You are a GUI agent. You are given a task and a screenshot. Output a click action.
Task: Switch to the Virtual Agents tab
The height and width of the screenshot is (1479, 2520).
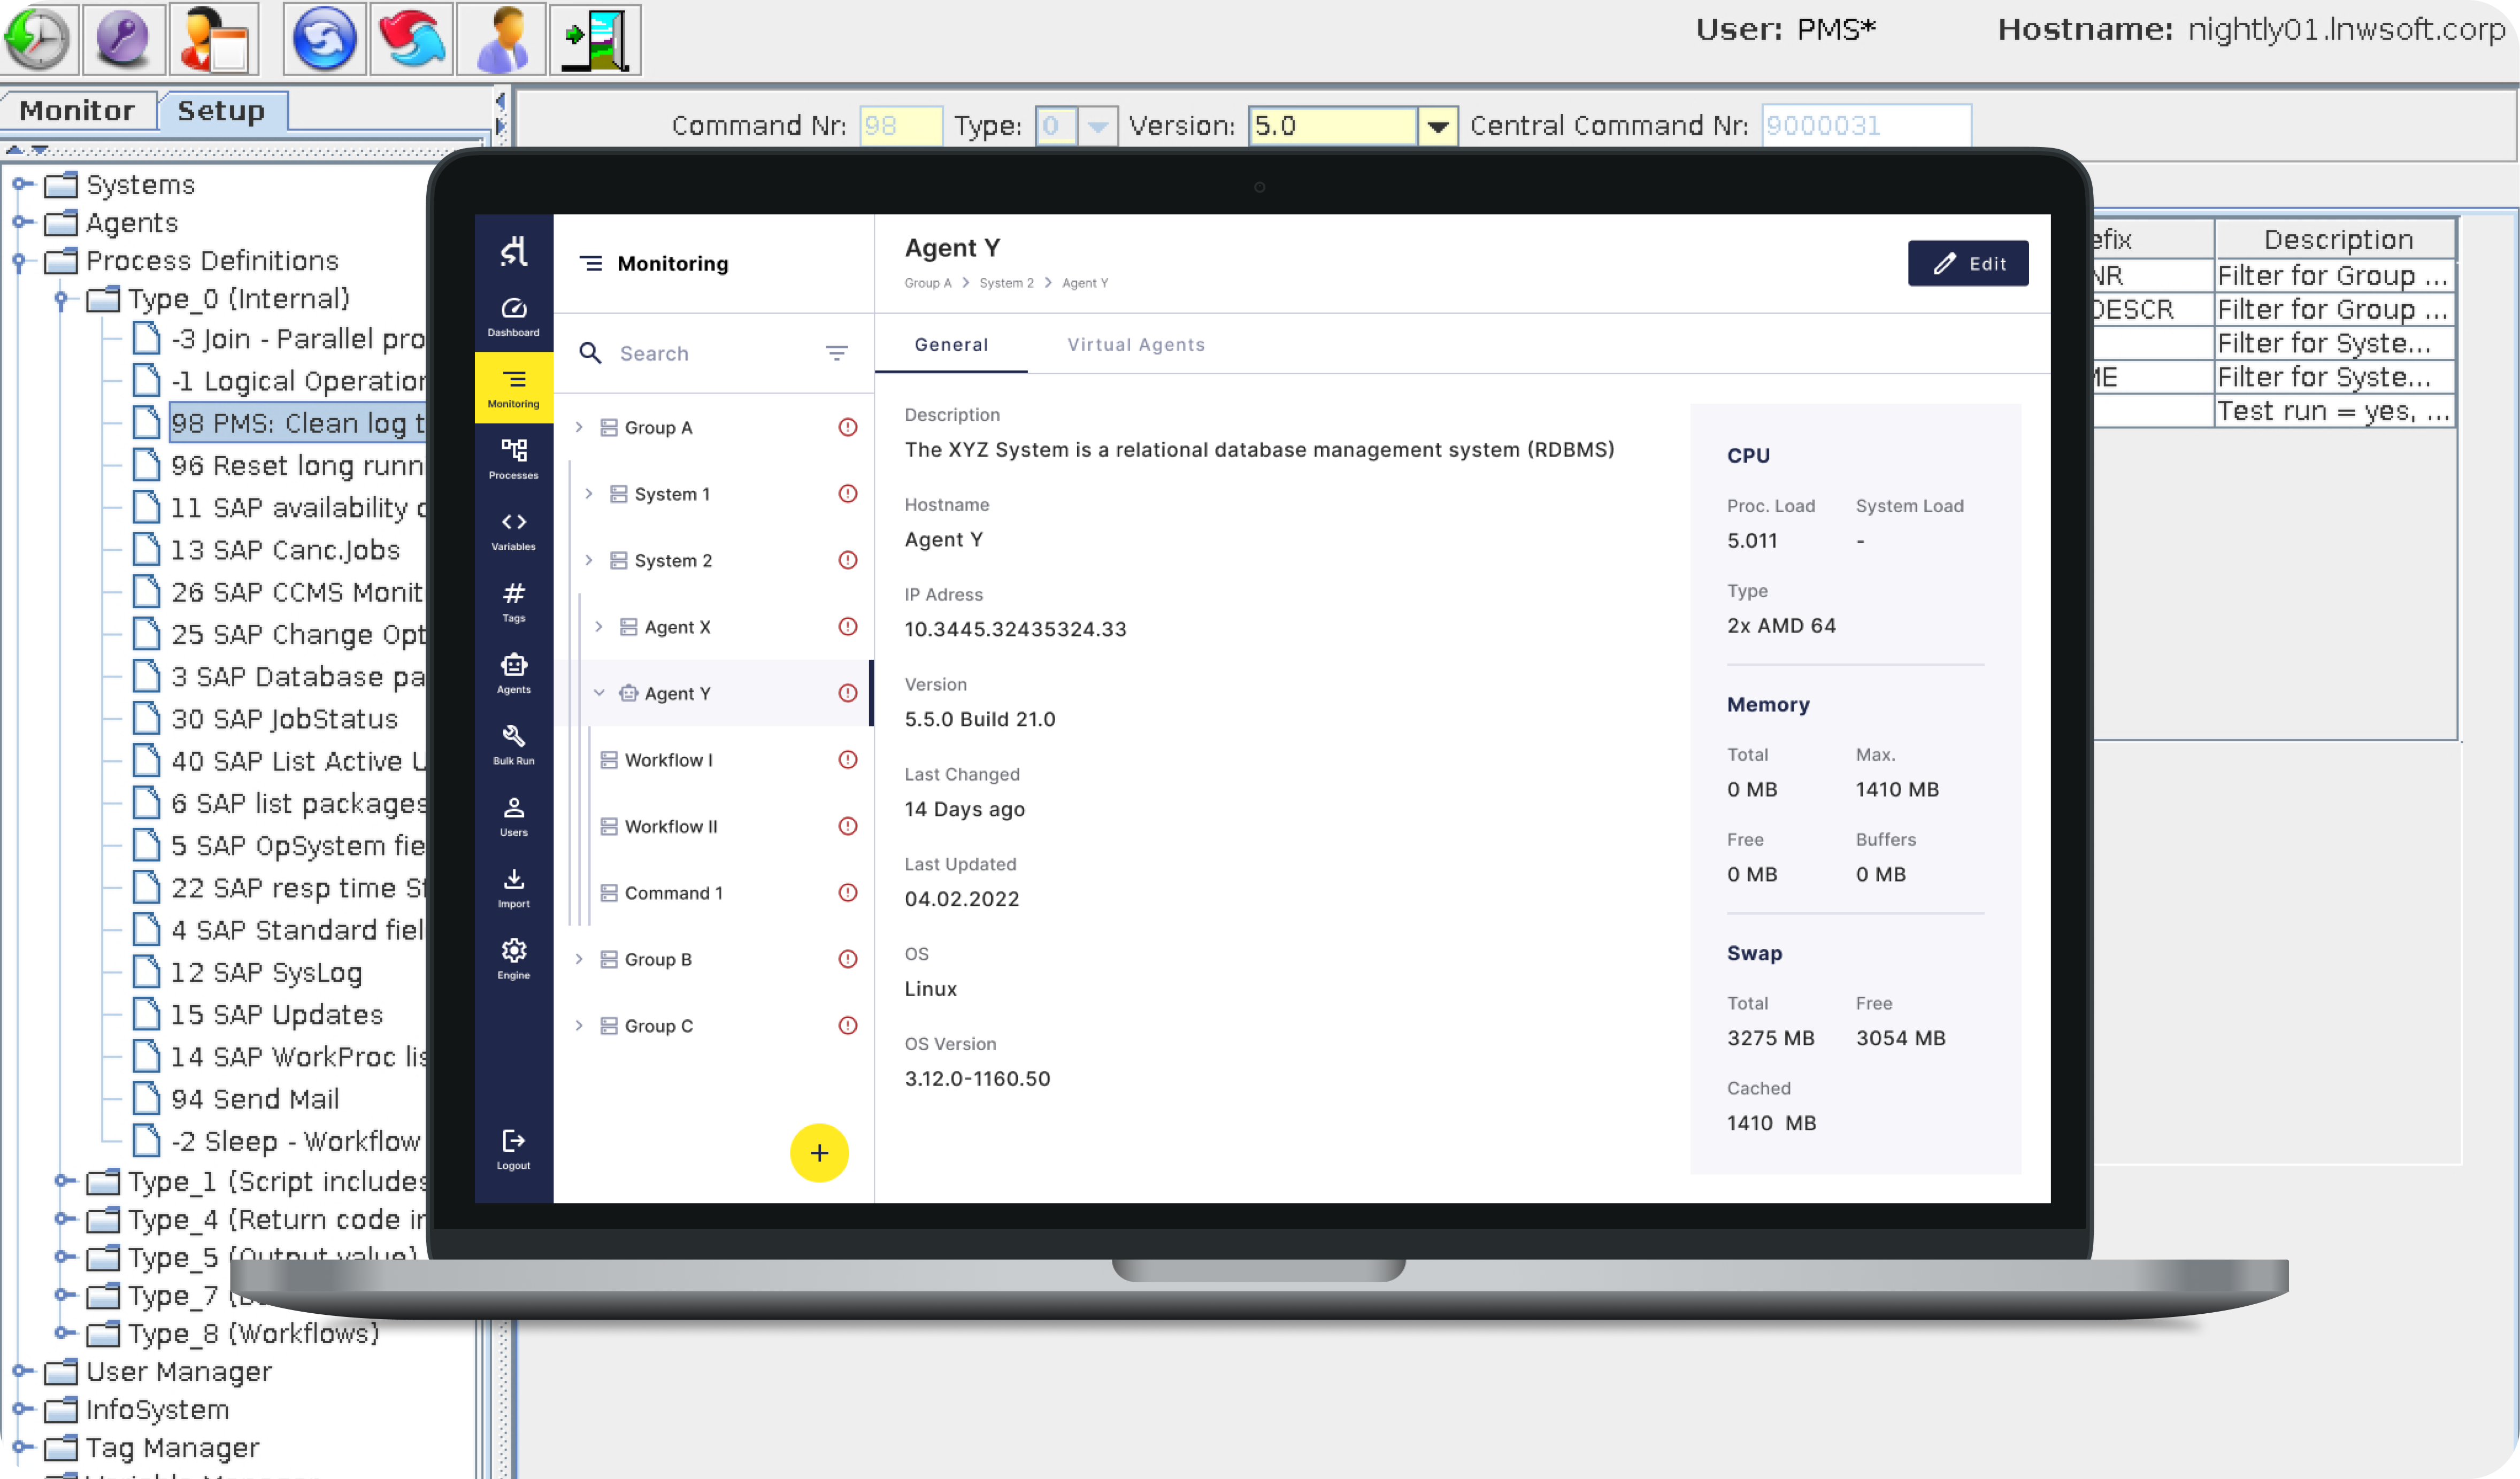pyautogui.click(x=1135, y=344)
